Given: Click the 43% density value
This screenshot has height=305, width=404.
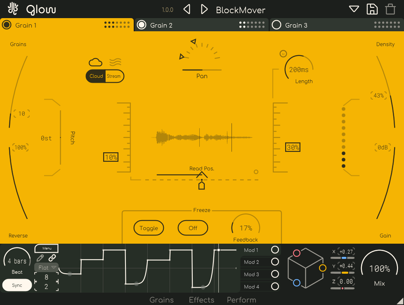Looking at the screenshot, I should tap(378, 95).
